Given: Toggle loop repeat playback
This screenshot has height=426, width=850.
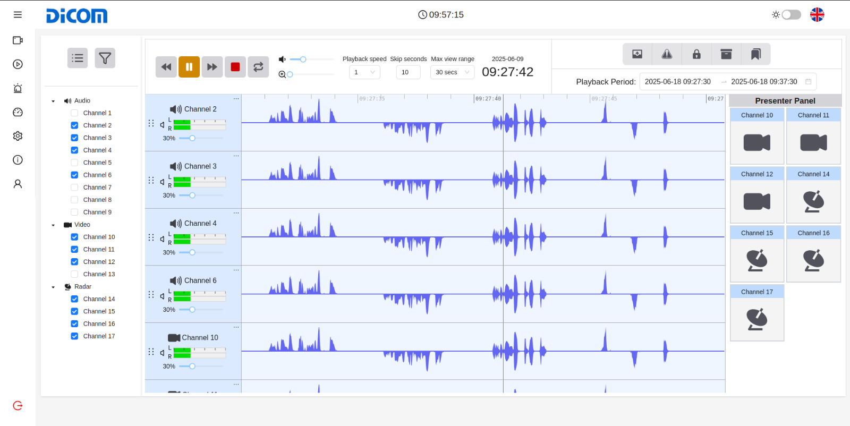Looking at the screenshot, I should 258,67.
